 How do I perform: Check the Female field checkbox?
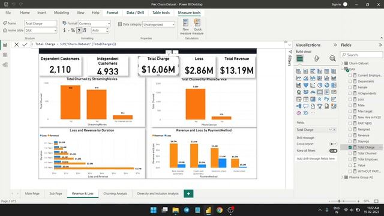[350, 87]
